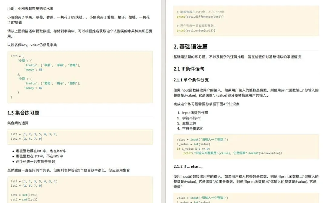Click the heading '2.1 if 条件语句'
327x203 pixels.
pyautogui.click(x=189, y=69)
